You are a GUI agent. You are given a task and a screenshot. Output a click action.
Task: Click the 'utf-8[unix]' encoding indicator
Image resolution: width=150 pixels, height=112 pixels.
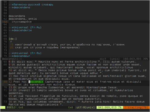point(86,107)
